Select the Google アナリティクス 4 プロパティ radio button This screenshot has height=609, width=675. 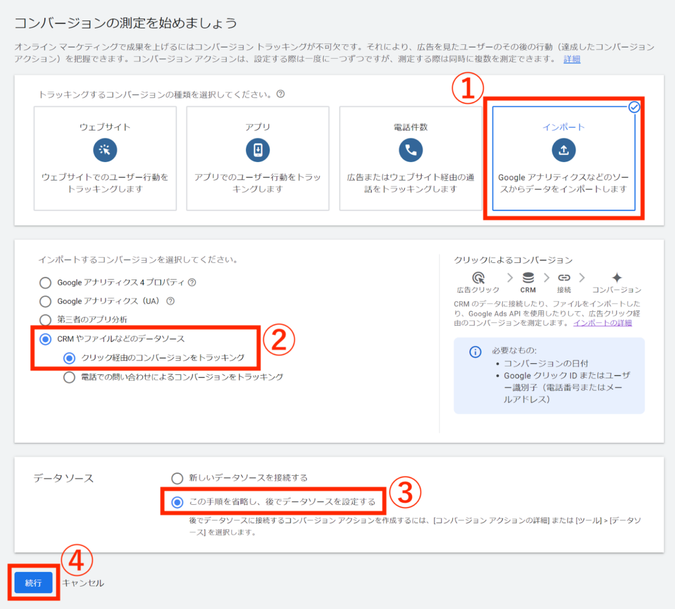tap(45, 283)
